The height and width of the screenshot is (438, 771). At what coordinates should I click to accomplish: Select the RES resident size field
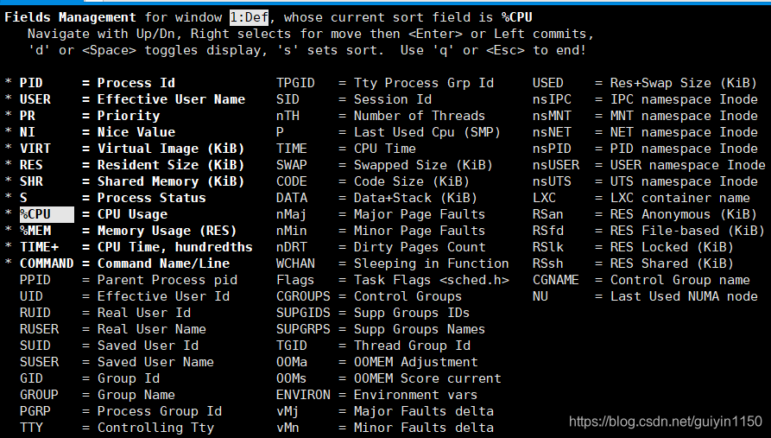pos(31,165)
